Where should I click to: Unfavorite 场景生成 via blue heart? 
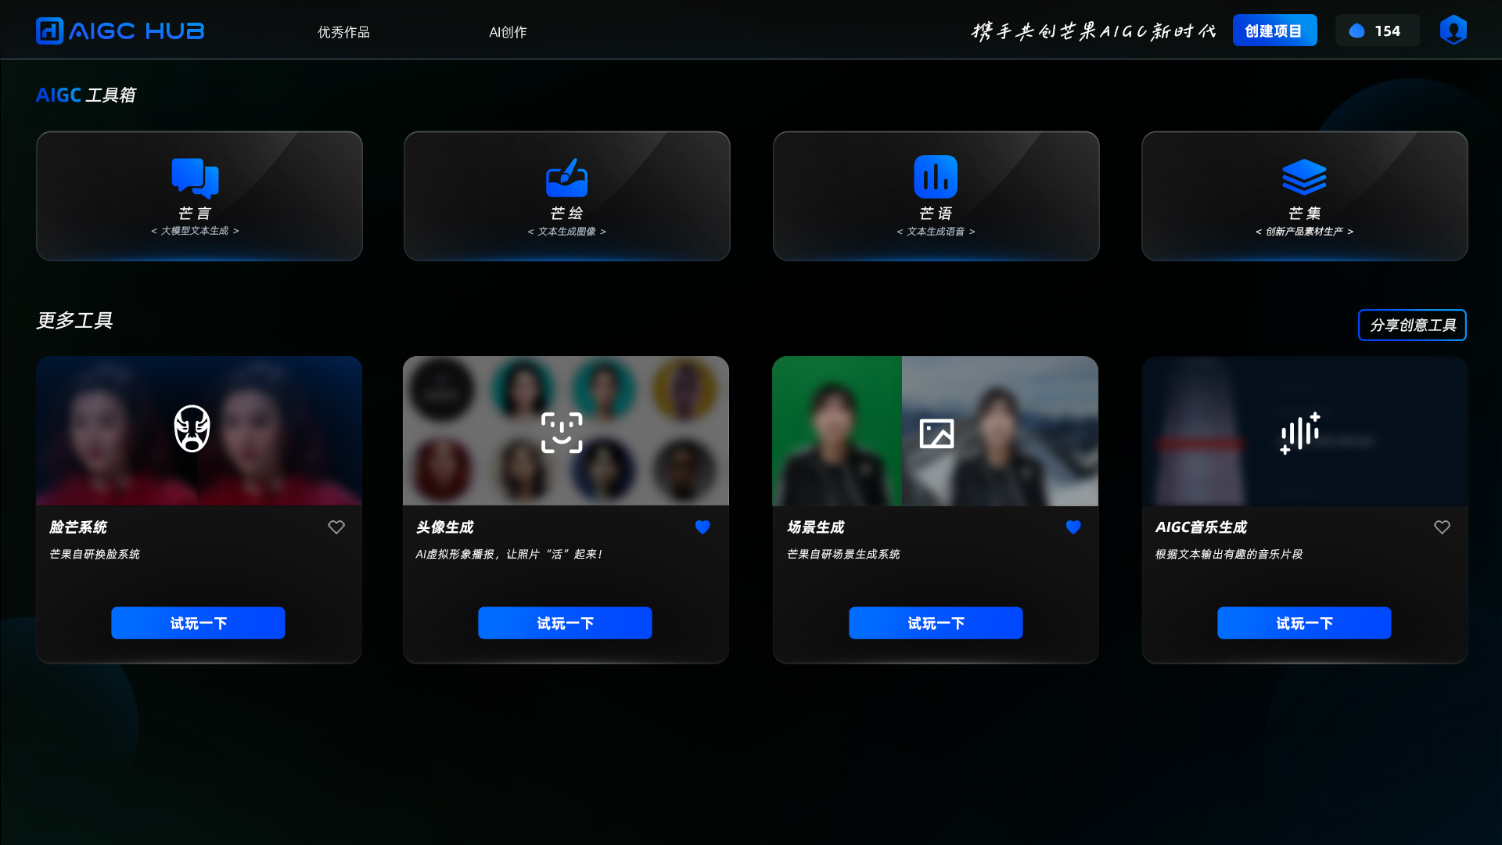pyautogui.click(x=1073, y=527)
